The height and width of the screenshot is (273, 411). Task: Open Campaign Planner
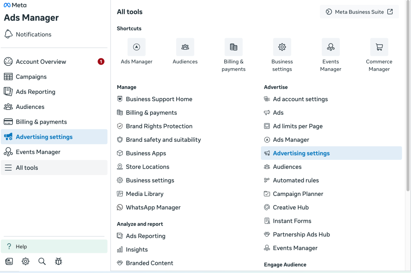299,194
